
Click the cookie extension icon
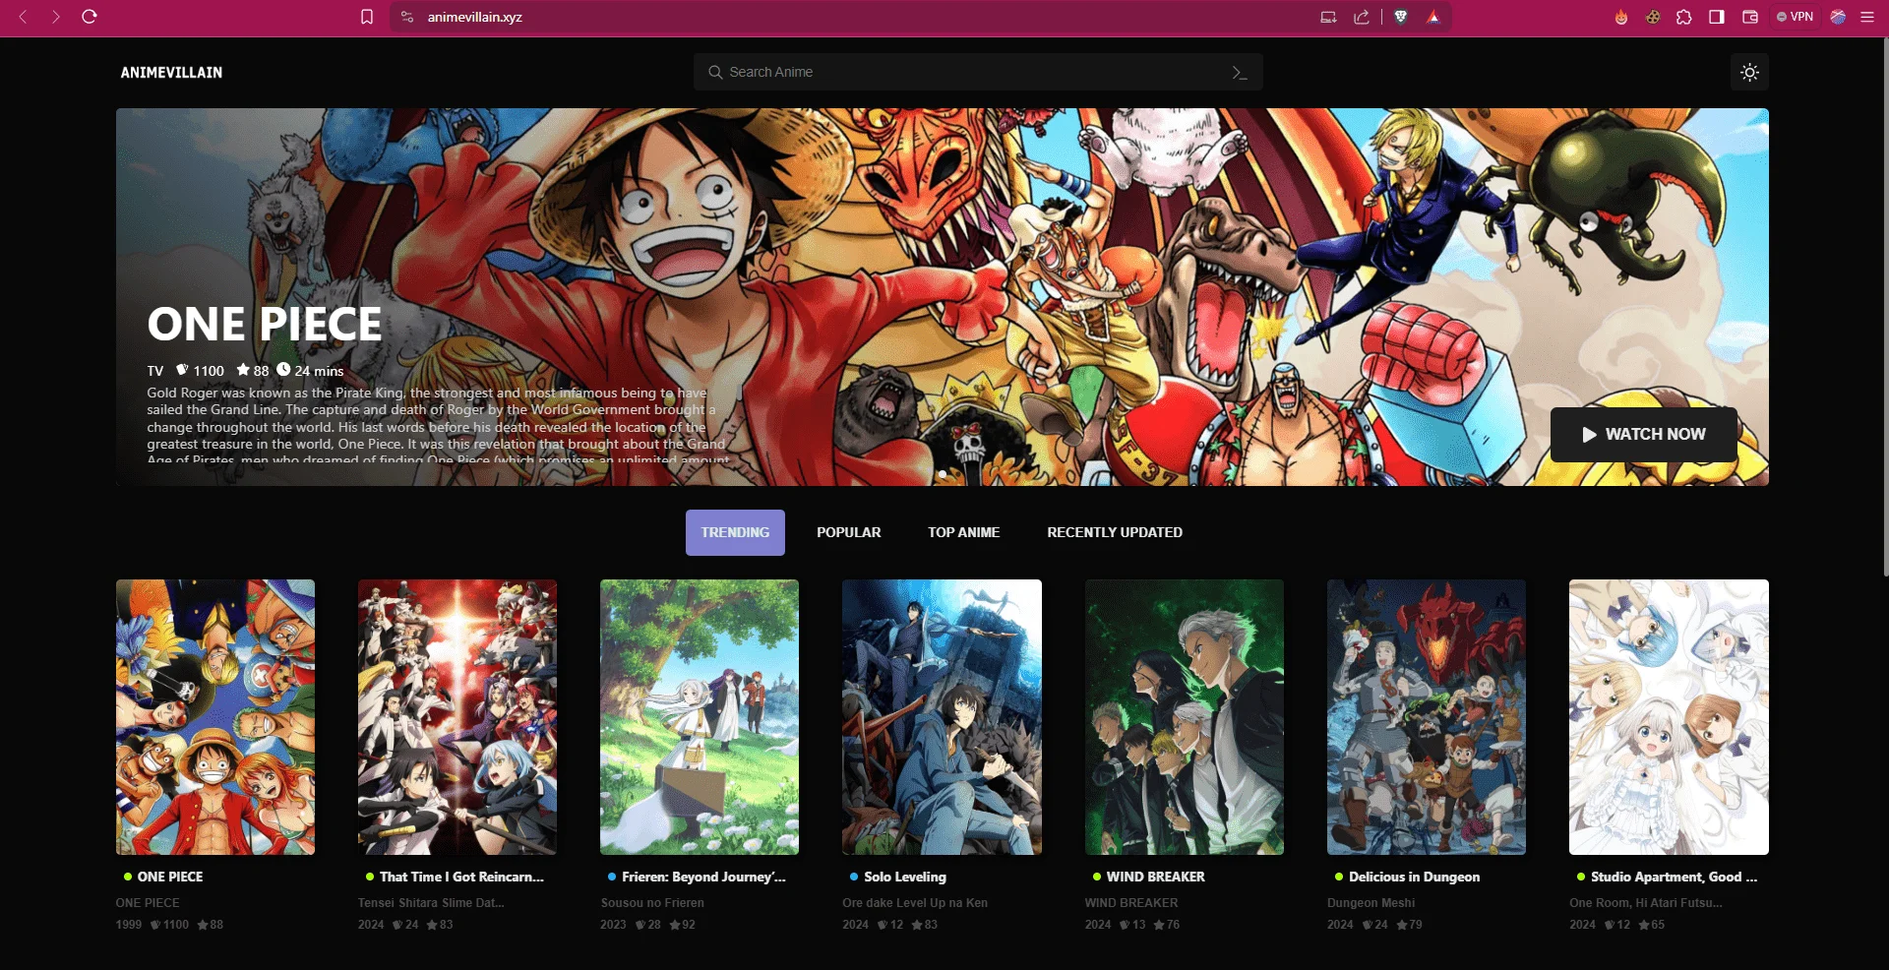tap(1653, 17)
